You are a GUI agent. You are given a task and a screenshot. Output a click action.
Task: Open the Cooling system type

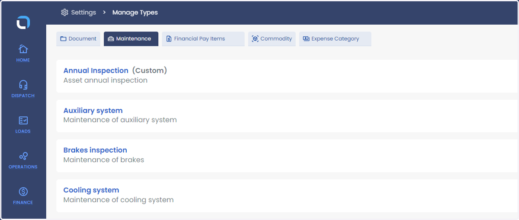tap(91, 190)
